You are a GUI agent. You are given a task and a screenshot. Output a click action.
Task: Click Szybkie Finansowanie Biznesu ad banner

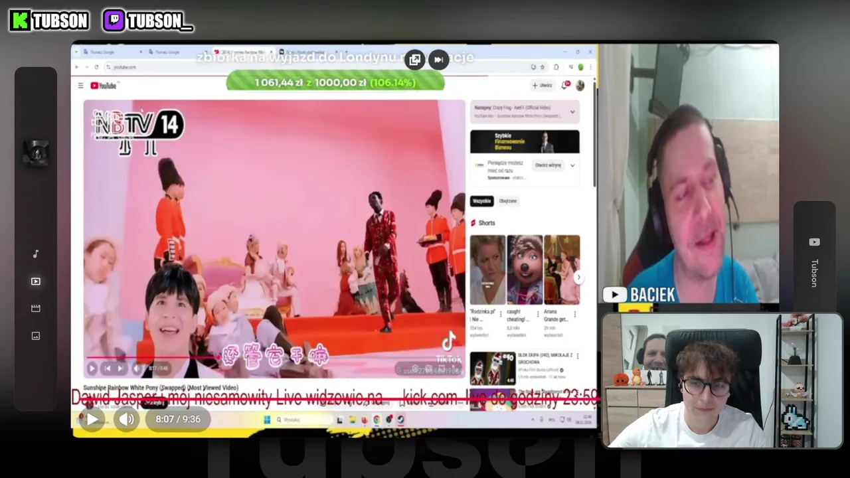pos(525,141)
